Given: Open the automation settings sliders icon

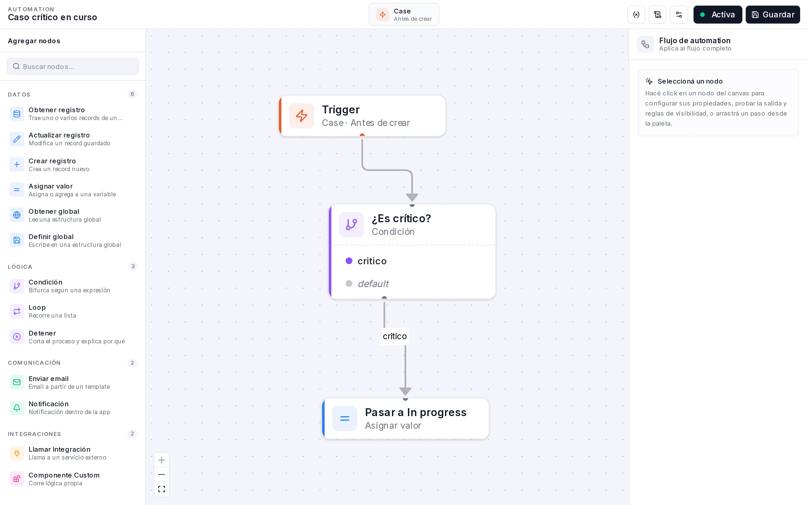Looking at the screenshot, I should click(679, 15).
